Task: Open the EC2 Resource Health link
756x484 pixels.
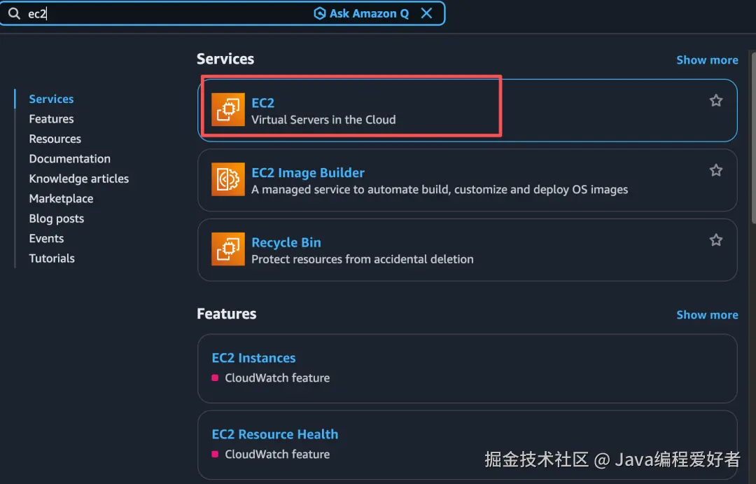Action: [x=274, y=434]
